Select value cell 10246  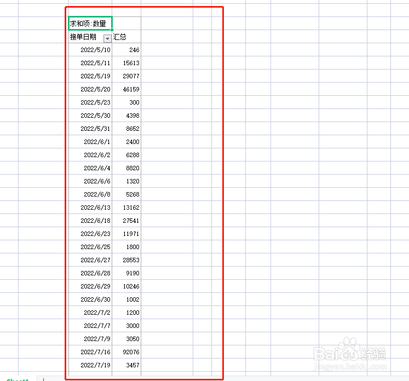(x=126, y=286)
